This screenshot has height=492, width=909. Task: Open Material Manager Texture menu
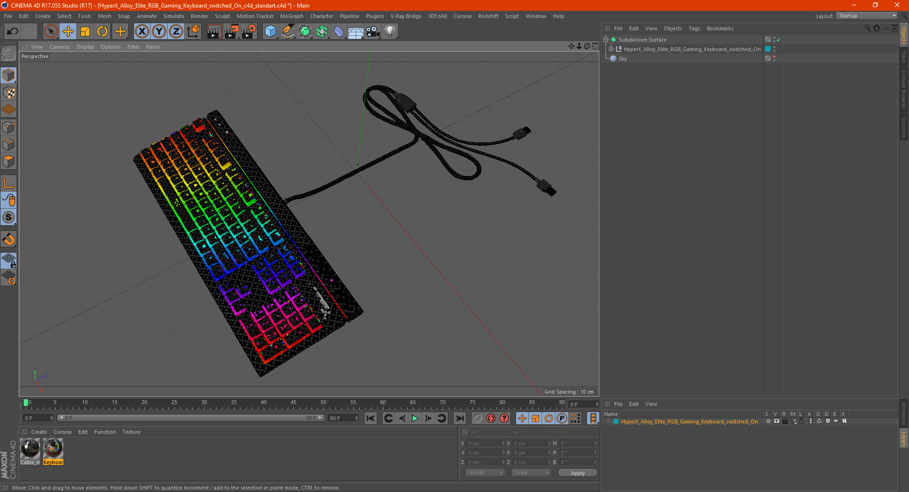[131, 432]
